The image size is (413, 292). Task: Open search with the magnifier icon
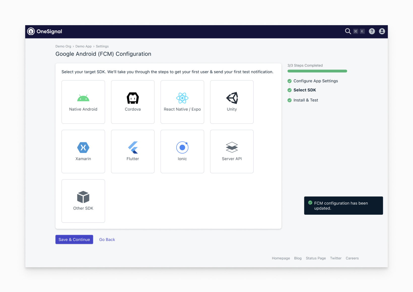pyautogui.click(x=348, y=31)
